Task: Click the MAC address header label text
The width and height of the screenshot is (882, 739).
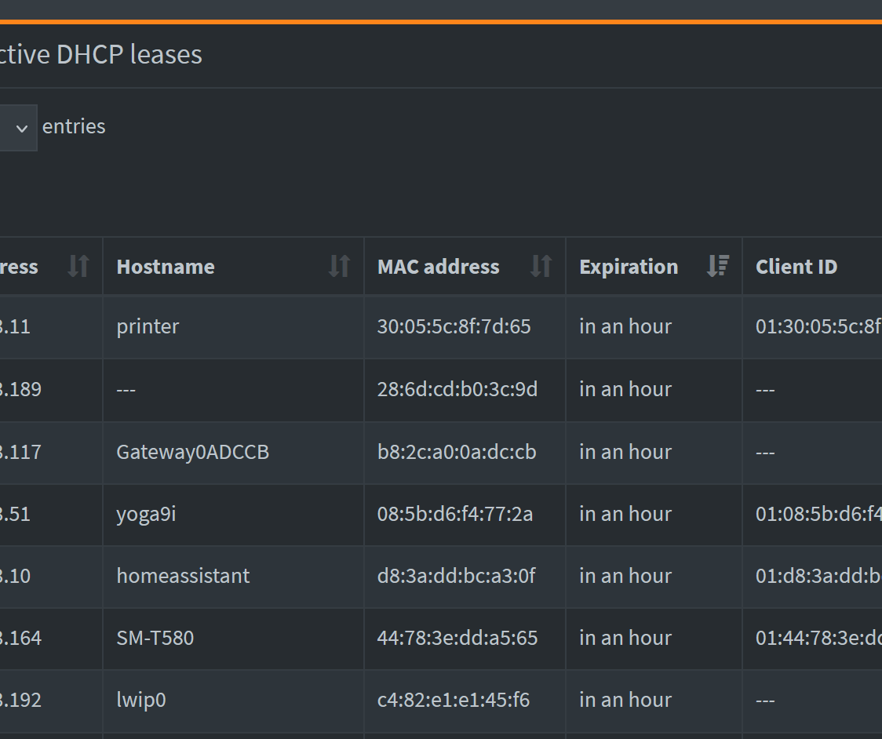Action: coord(438,267)
